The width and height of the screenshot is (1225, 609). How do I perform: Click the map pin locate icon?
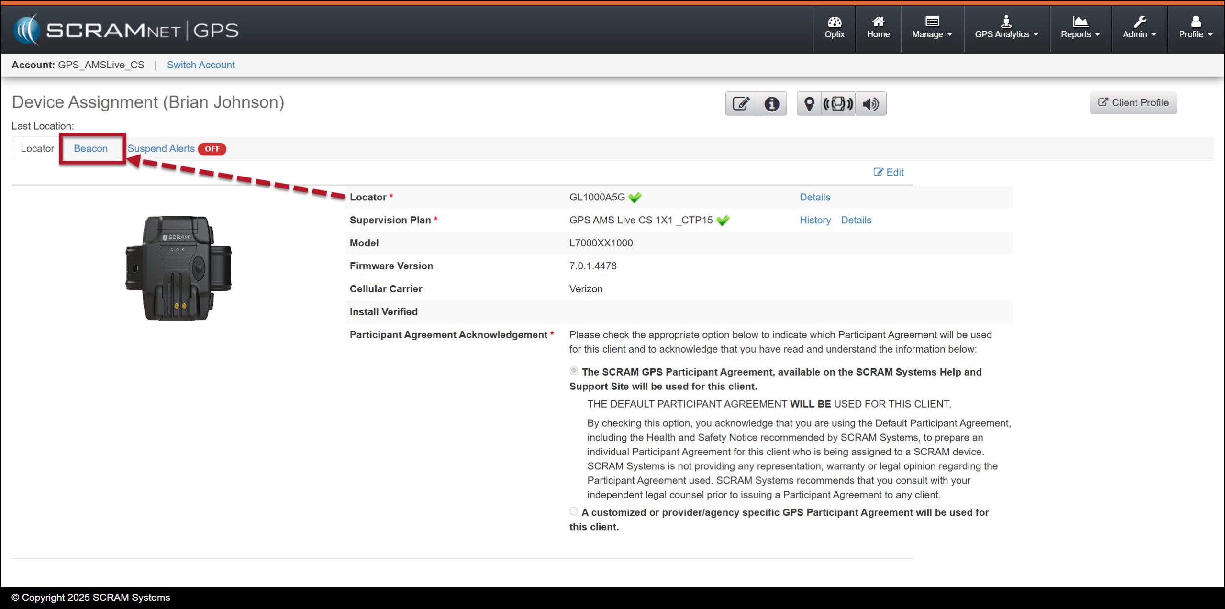tap(809, 103)
